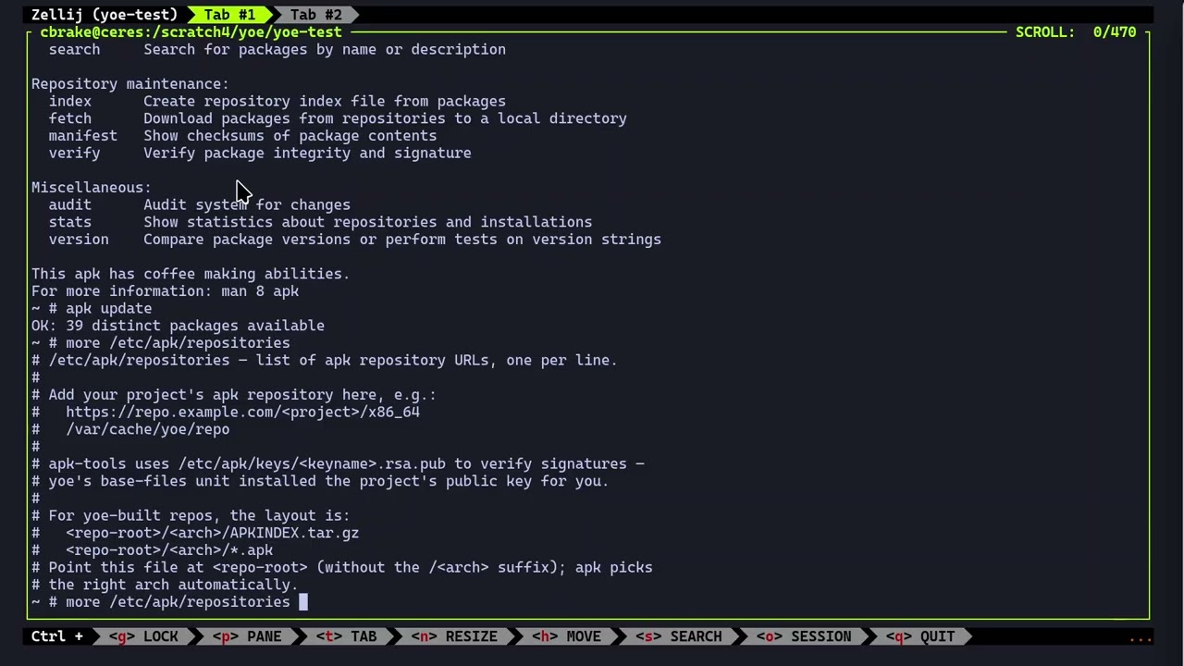The image size is (1184, 666).
Task: Click the 'fetch' command line
Action: coord(338,118)
